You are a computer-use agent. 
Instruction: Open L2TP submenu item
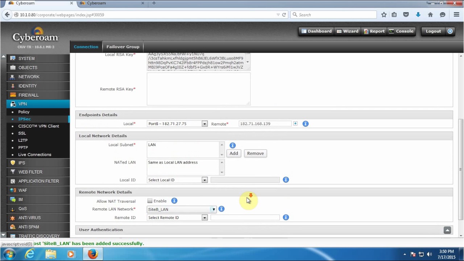[x=23, y=140]
